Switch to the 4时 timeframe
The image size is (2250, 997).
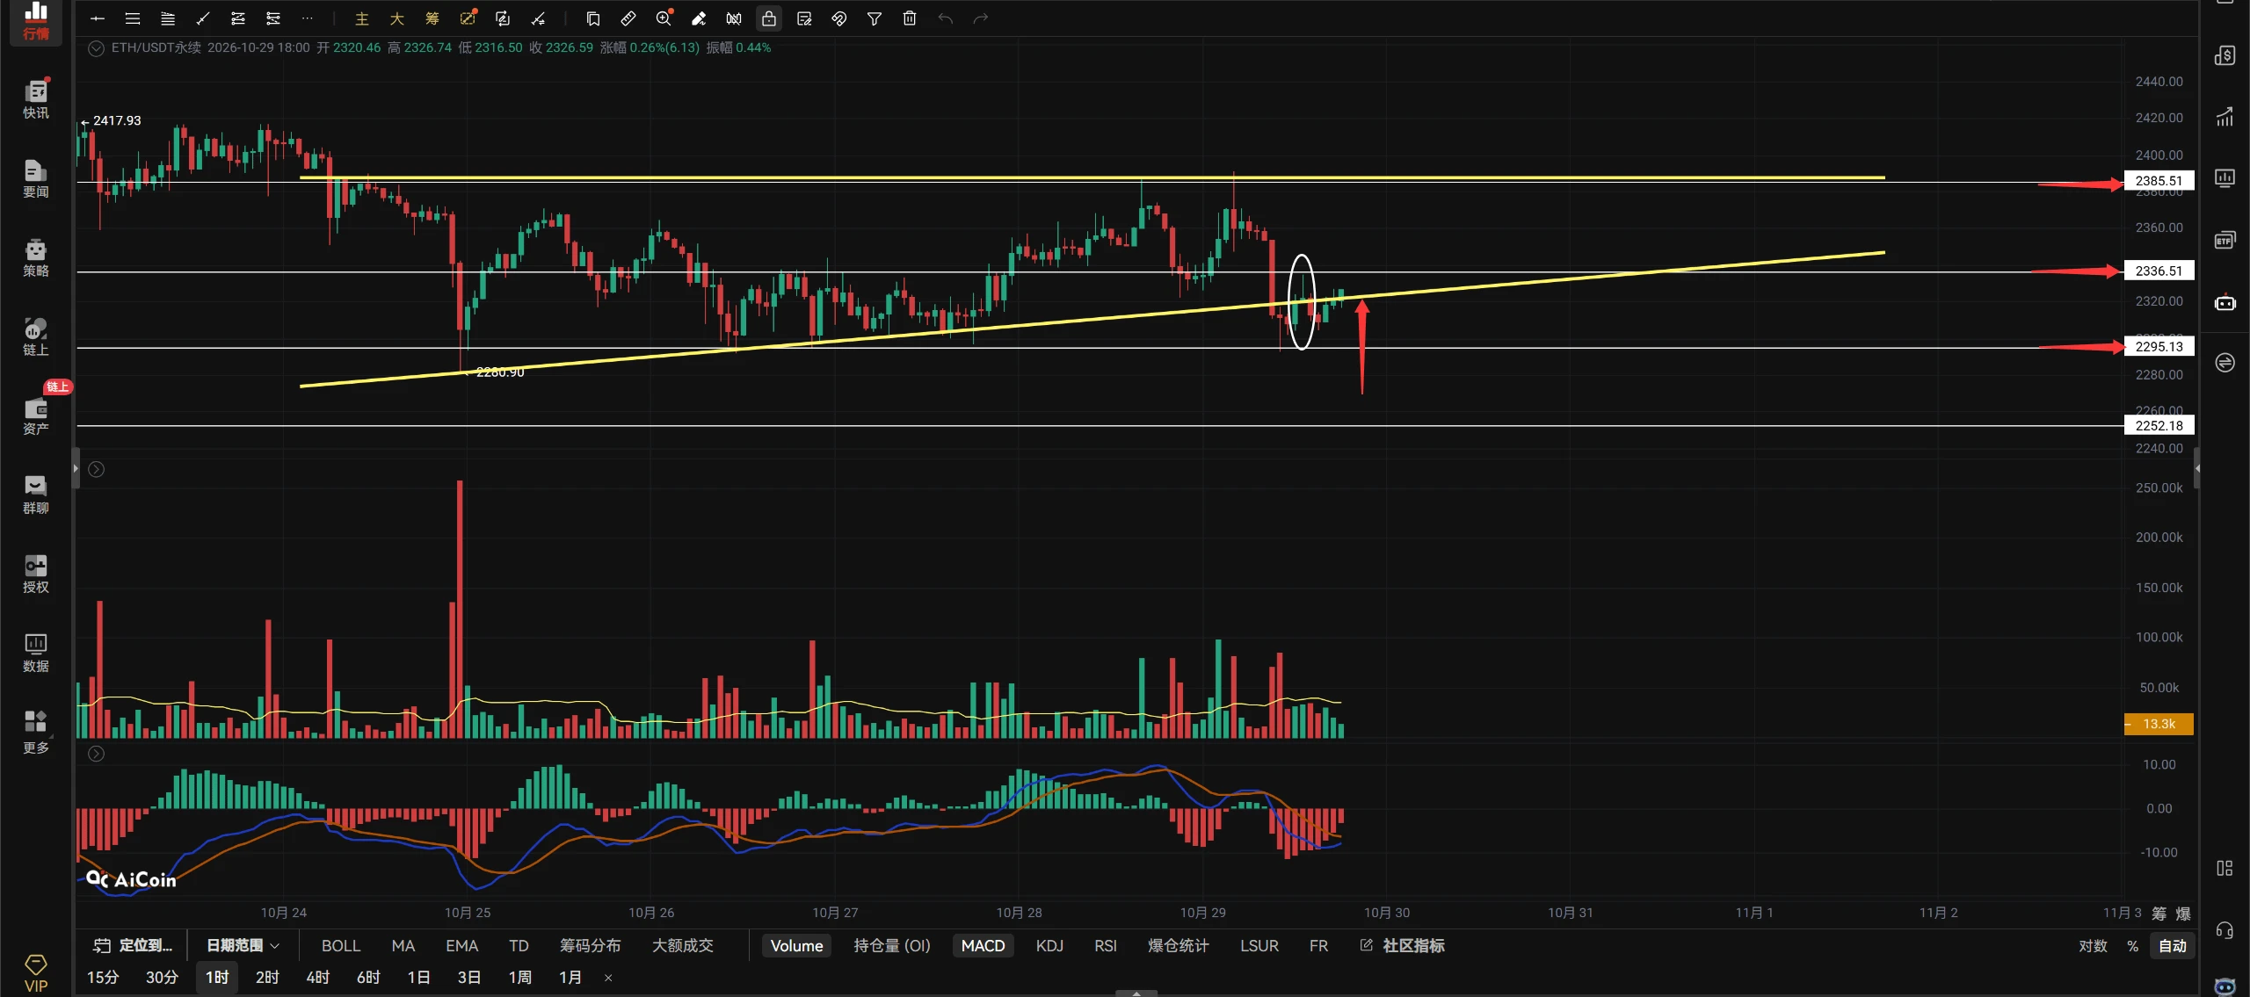317,978
